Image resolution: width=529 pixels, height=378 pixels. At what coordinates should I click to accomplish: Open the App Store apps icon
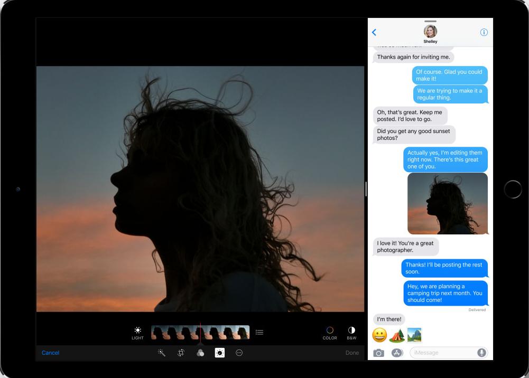click(x=397, y=353)
